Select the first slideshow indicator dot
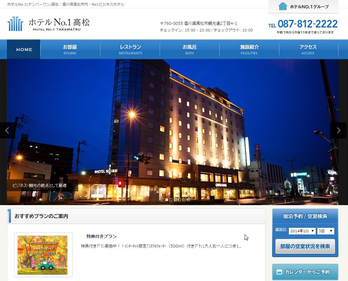The width and height of the screenshot is (348, 281). click(167, 200)
